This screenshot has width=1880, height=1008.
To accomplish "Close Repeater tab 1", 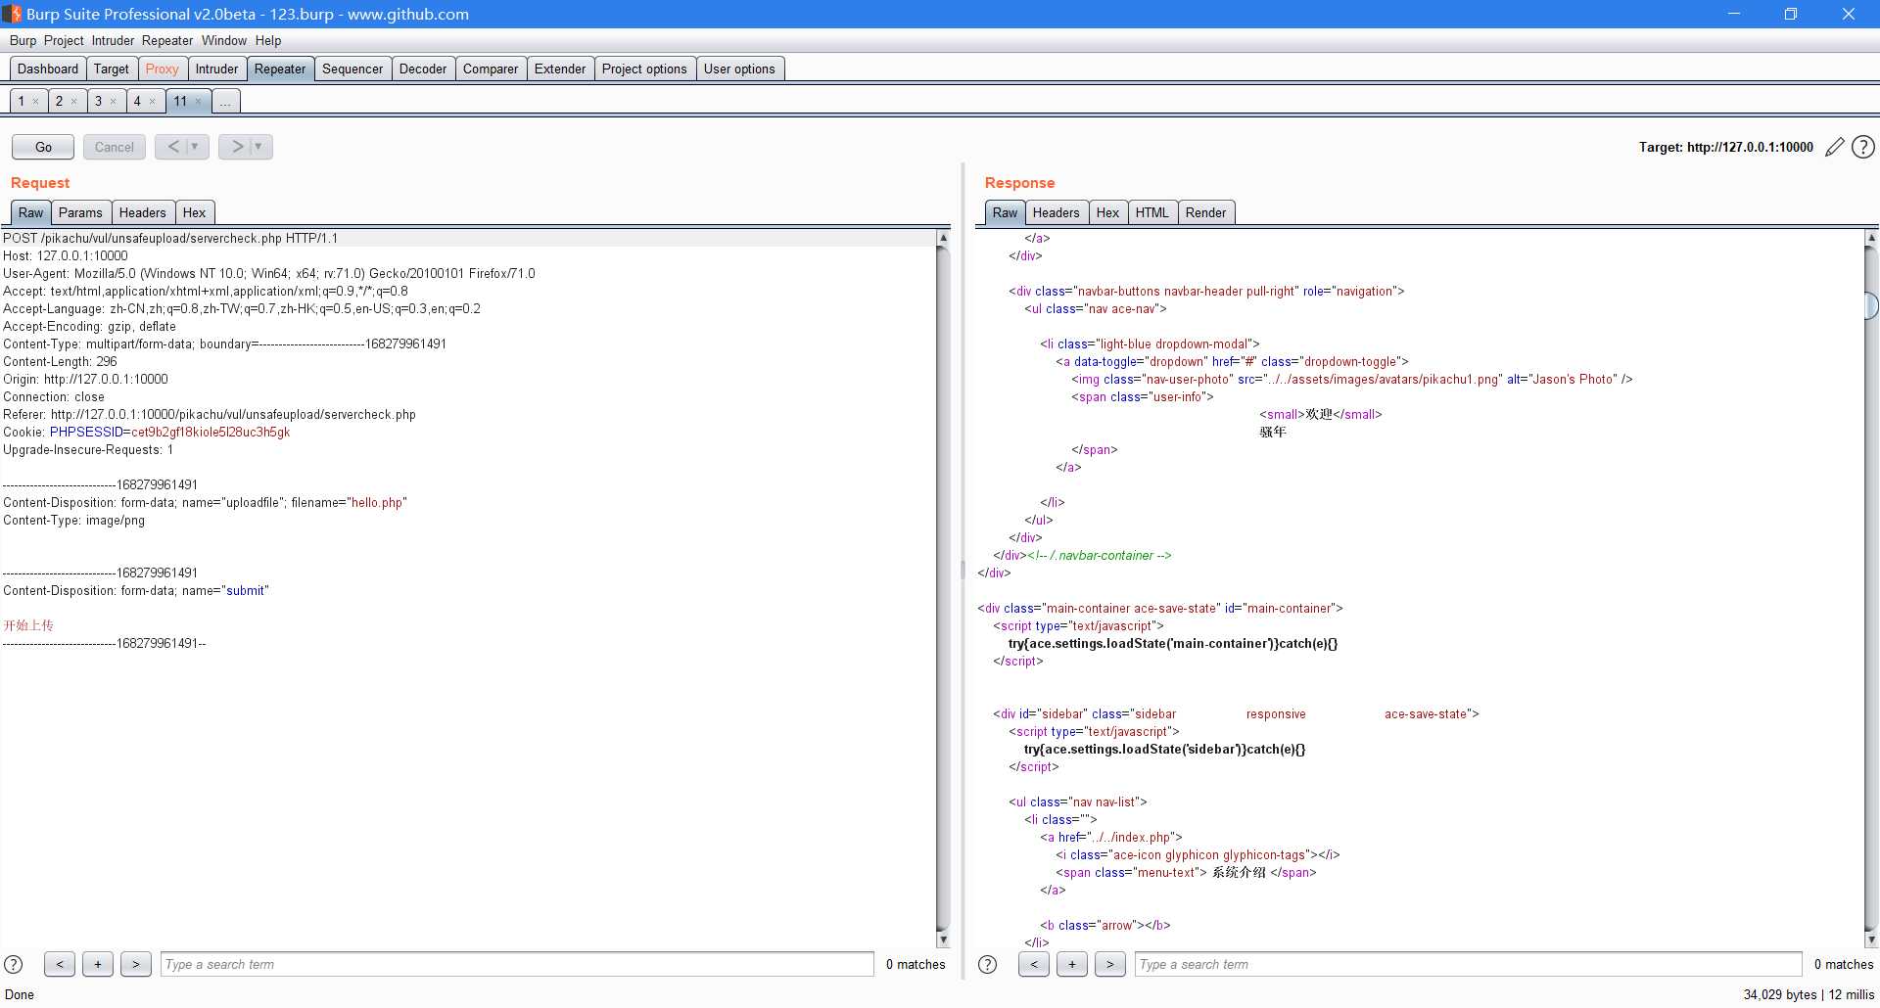I will pyautogui.click(x=35, y=102).
